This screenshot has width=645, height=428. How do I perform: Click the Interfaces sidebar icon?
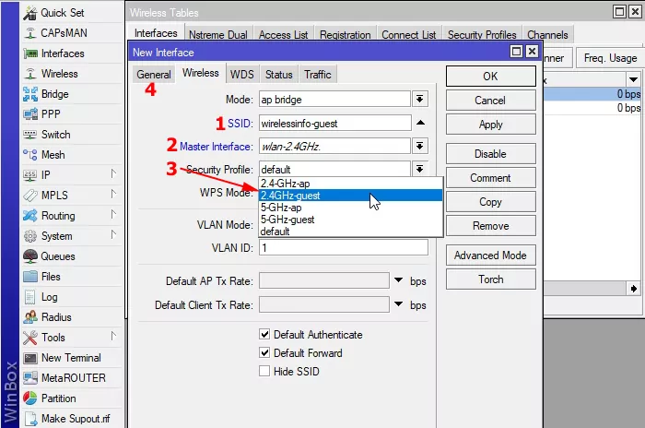click(x=30, y=53)
